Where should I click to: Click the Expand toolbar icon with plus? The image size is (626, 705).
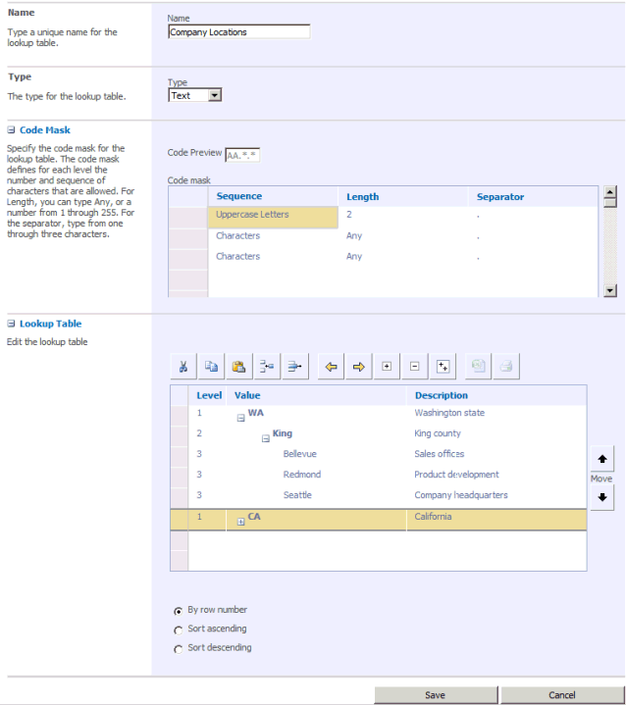[x=387, y=367]
